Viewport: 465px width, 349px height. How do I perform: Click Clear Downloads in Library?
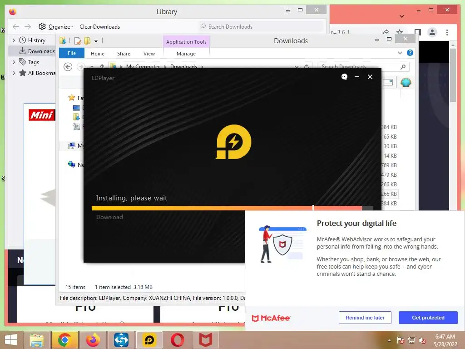coord(99,27)
